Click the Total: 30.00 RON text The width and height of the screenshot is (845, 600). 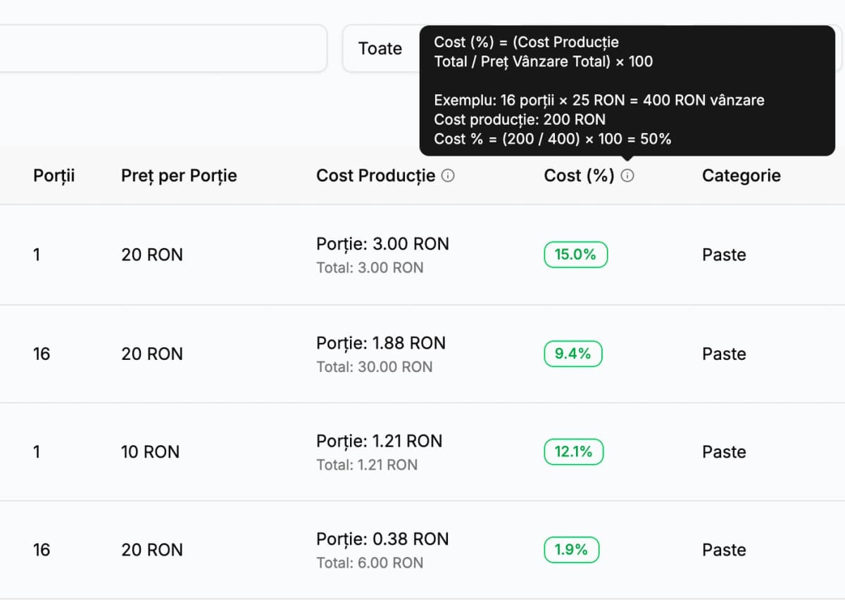point(374,367)
